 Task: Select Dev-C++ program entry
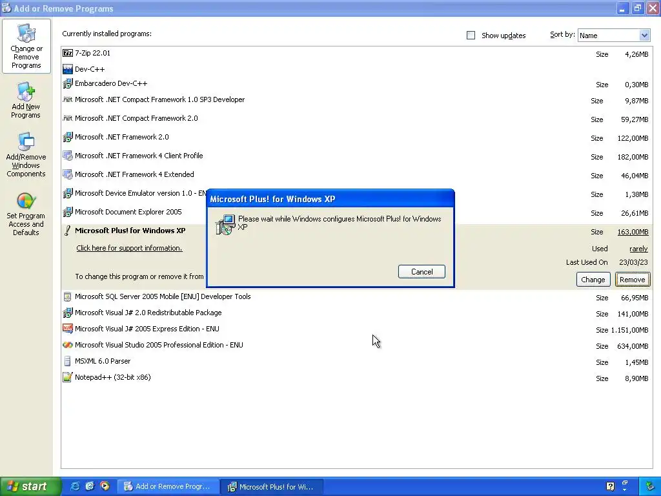coord(356,68)
